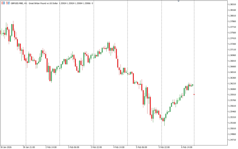Image resolution: width=238 pixels, height=149 pixels.
Task: Click the 1.35910 price scale label
Action: 232,95
